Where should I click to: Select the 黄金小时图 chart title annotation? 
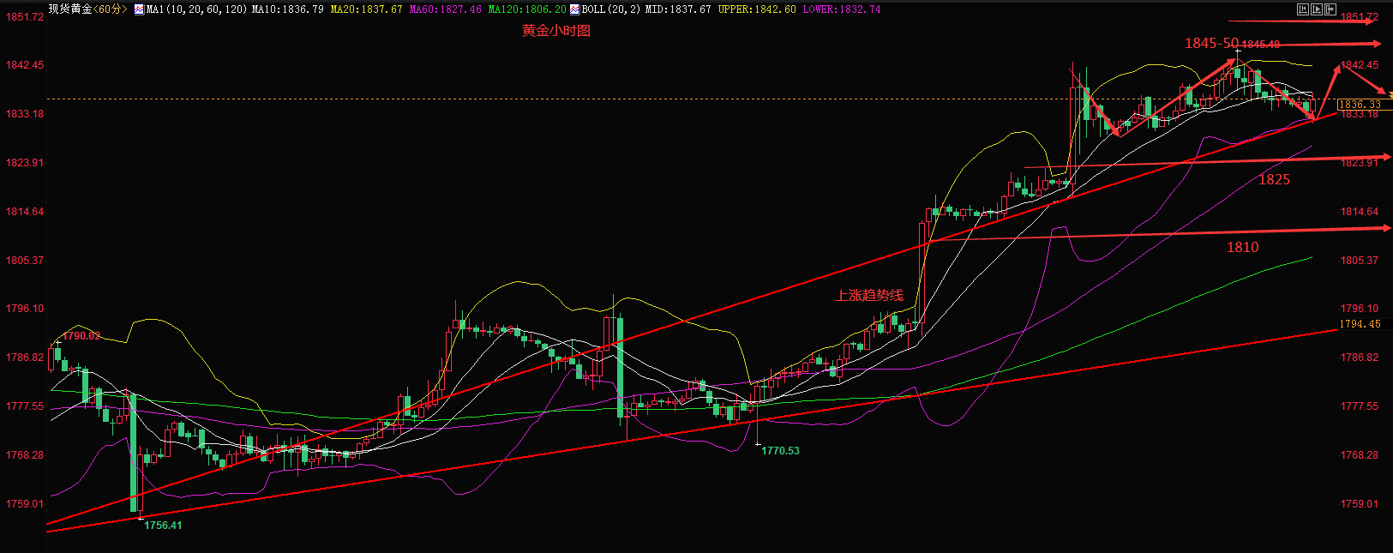[556, 31]
